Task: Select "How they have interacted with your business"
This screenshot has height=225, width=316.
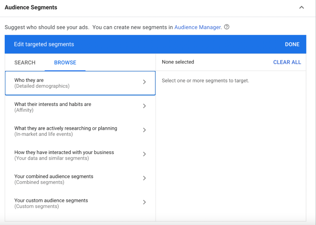Action: click(x=64, y=152)
